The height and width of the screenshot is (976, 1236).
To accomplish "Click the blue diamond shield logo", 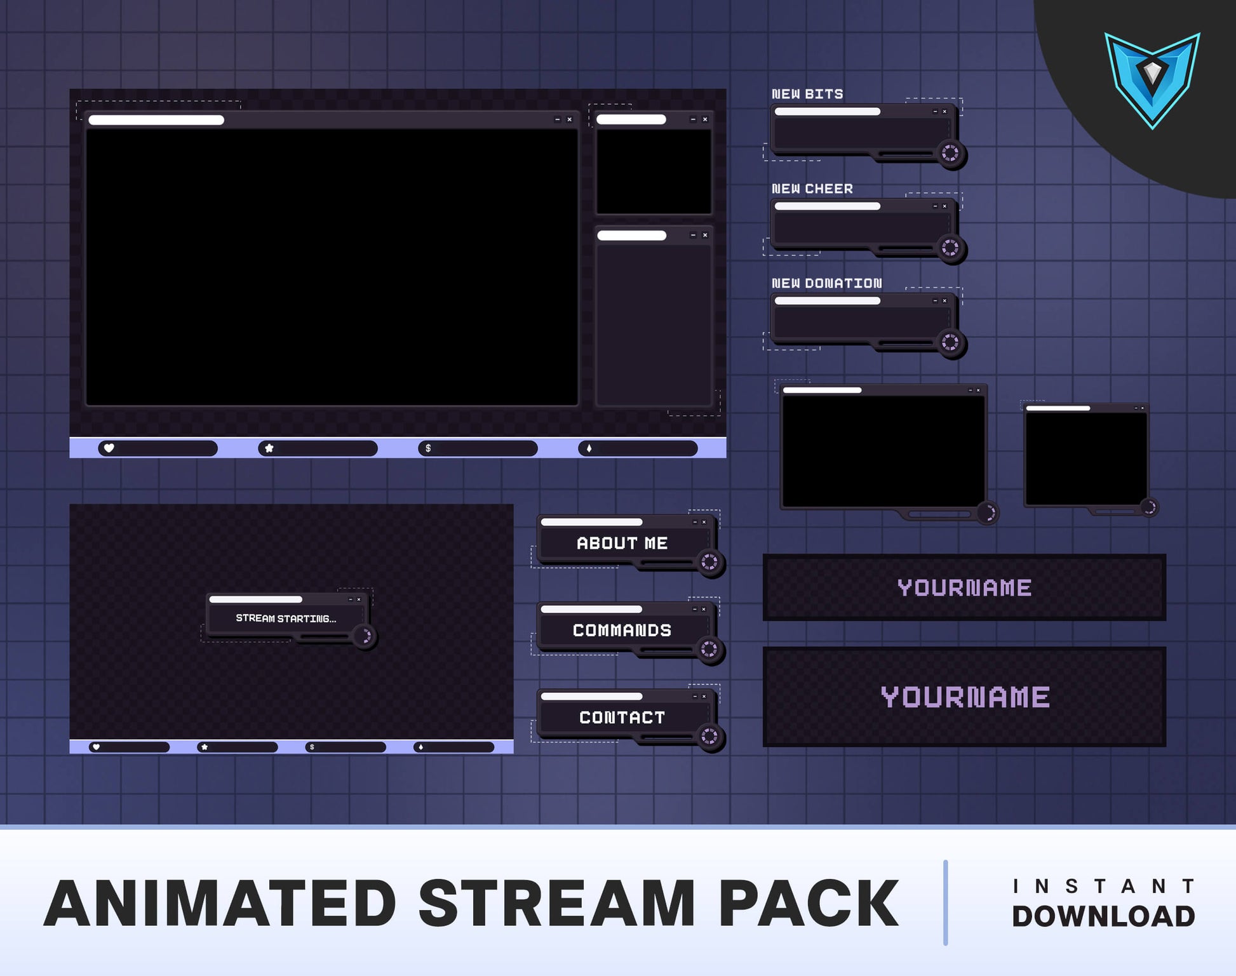I will 1152,79.
